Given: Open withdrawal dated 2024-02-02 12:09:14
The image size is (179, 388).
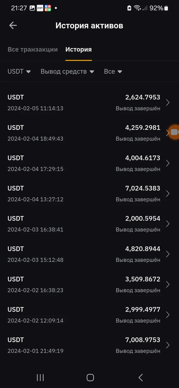Looking at the screenshot, I should click(x=84, y=315).
